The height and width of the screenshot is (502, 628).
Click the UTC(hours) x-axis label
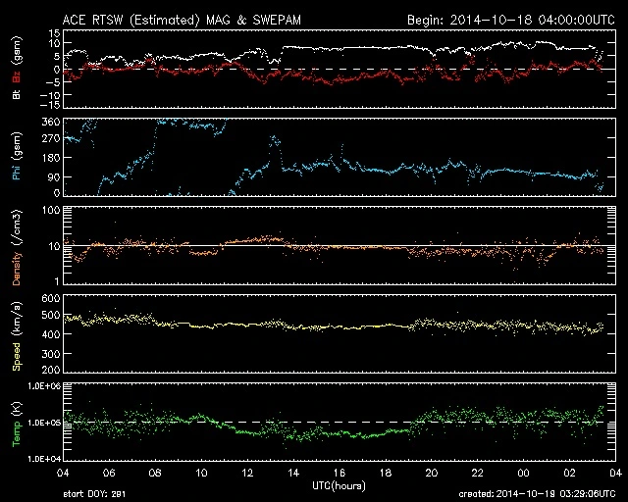[x=336, y=484]
